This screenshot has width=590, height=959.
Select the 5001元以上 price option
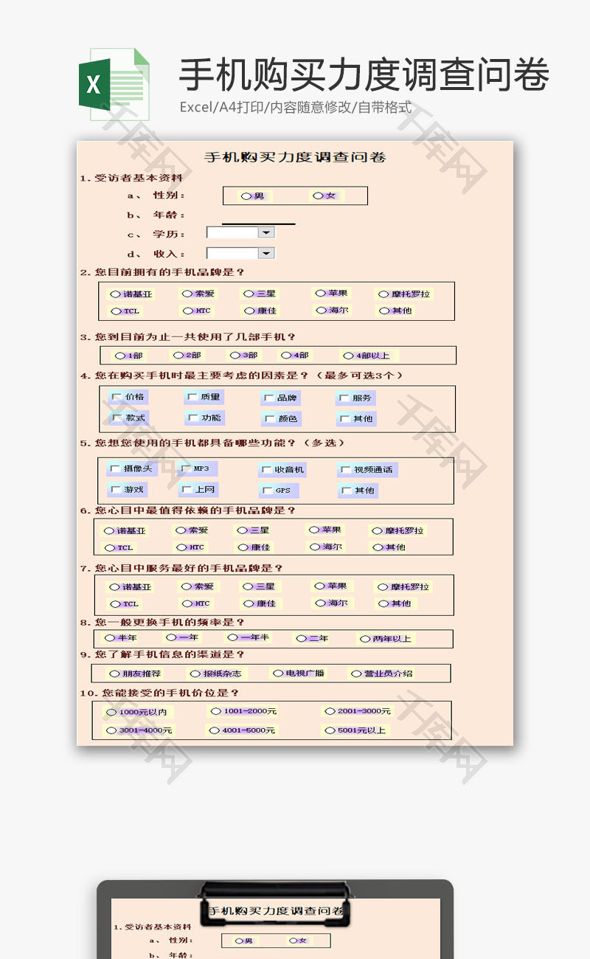pyautogui.click(x=329, y=730)
